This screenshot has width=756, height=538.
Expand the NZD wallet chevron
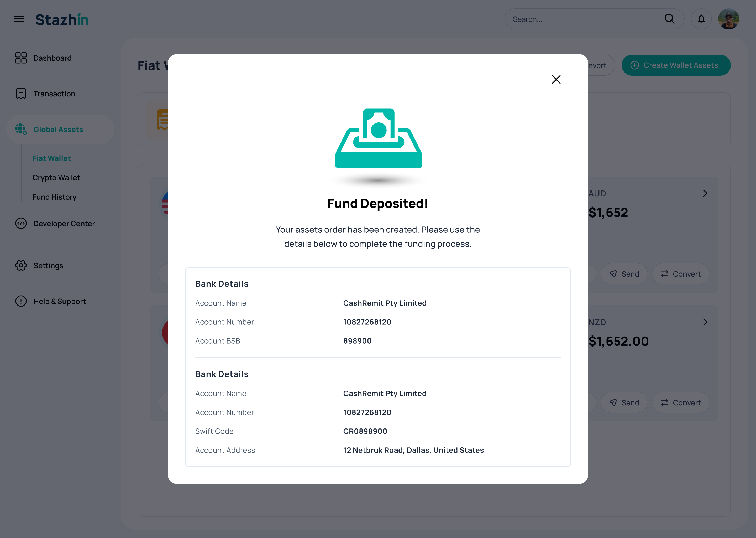[705, 322]
